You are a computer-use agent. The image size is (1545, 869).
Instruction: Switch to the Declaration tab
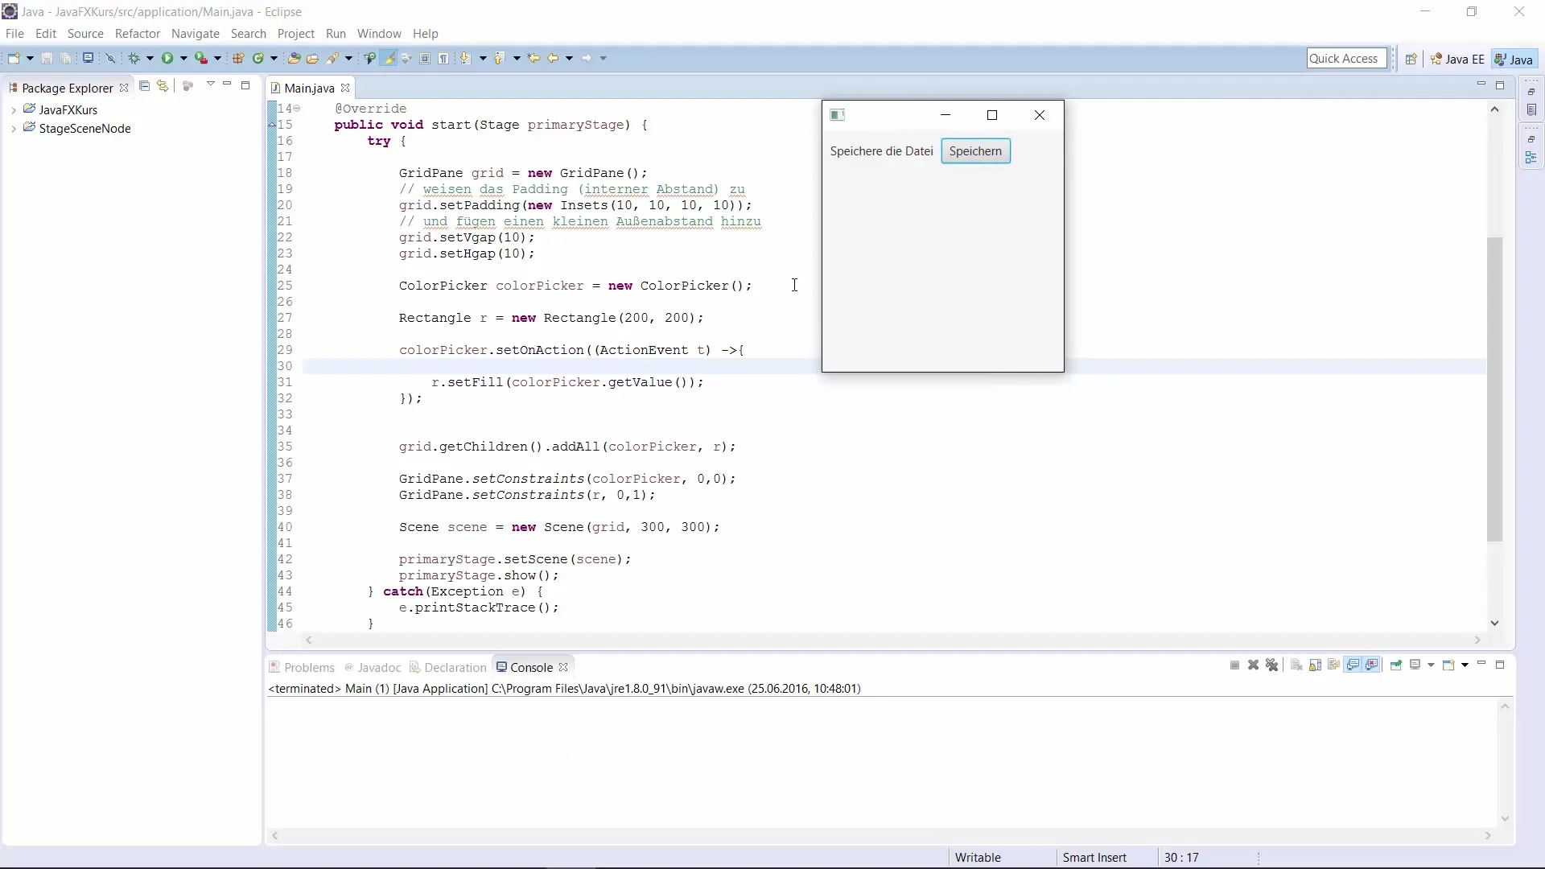click(448, 668)
